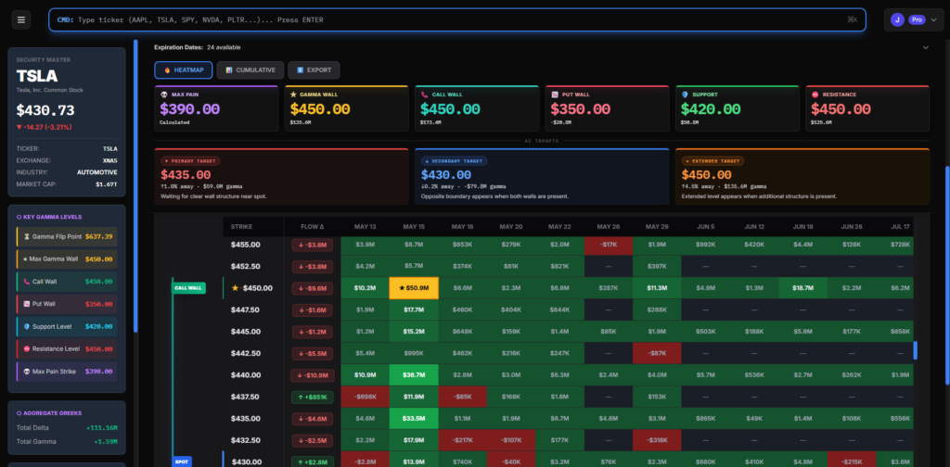950x467 pixels.
Task: Click the highlighted $50.9M gamma wall cell
Action: (413, 288)
